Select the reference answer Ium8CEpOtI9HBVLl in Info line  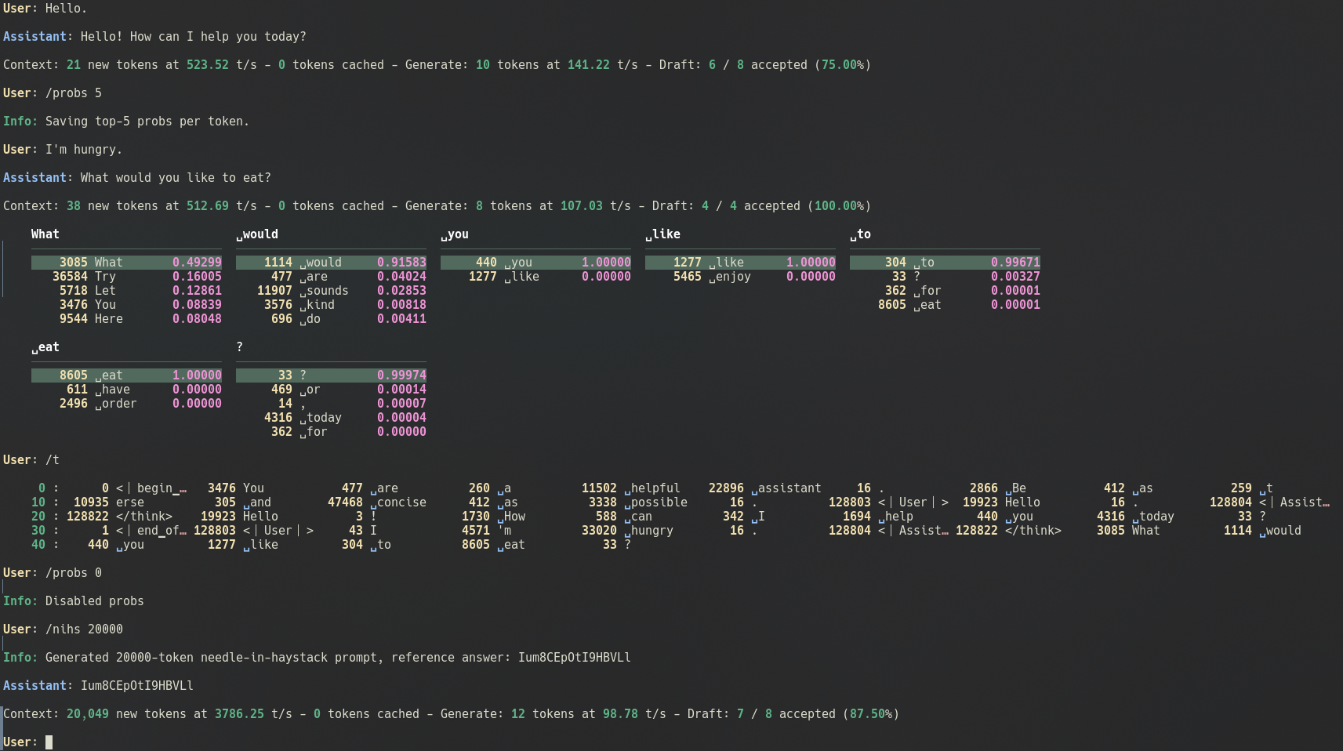tap(574, 657)
